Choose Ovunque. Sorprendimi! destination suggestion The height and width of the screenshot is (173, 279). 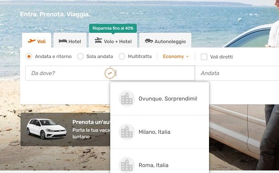pos(160,99)
